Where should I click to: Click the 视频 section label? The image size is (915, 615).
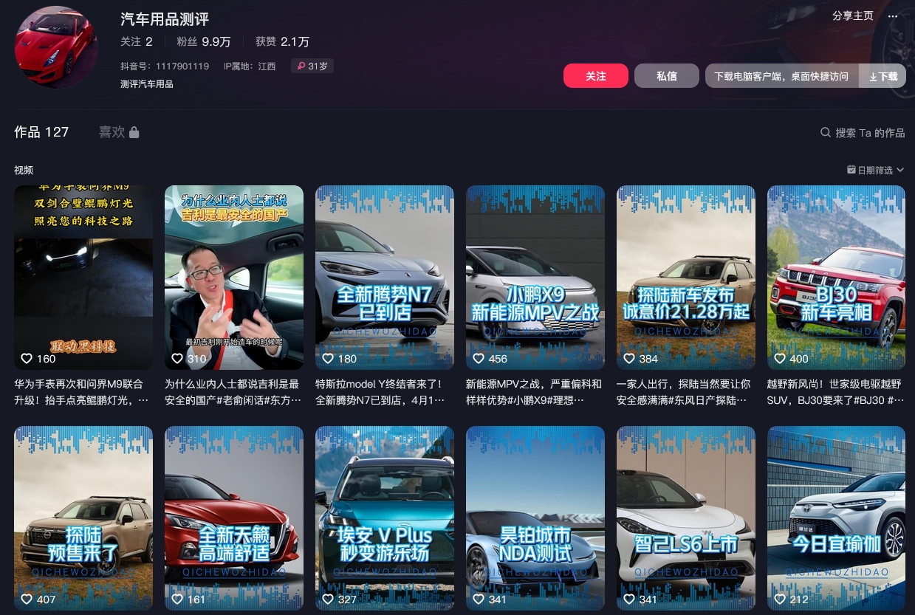[x=24, y=171]
